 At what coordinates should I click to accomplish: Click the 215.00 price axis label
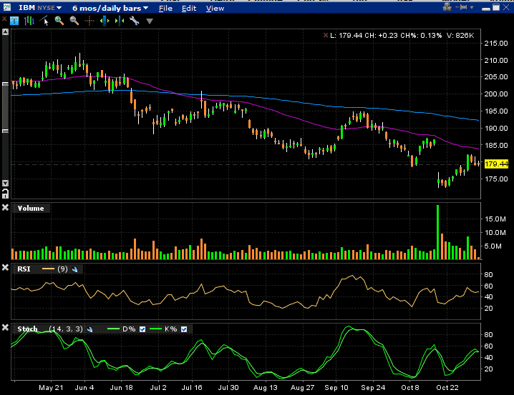tap(496, 43)
